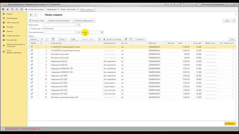Uncheck row 3 Вентилятор настольный checkbox
This screenshot has width=239, height=134.
(x=32, y=54)
